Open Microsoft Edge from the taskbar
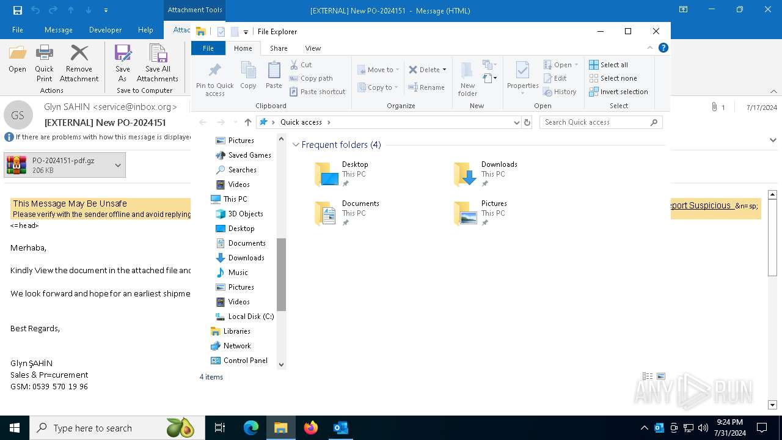The width and height of the screenshot is (782, 440). (251, 428)
